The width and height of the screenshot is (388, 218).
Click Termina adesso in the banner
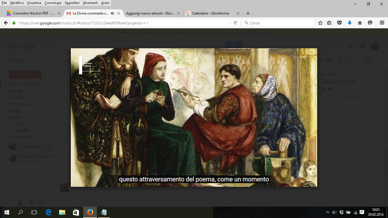click(202, 33)
